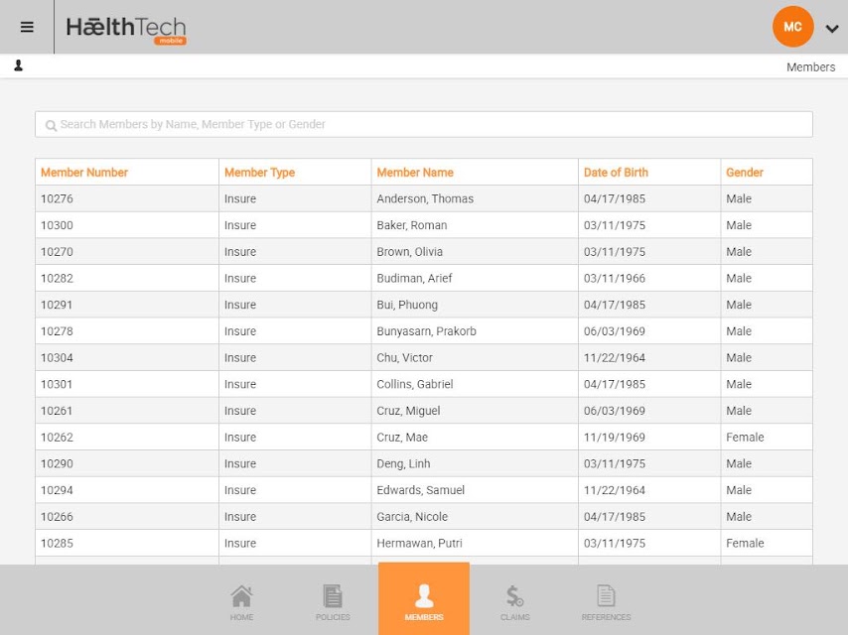Open member number 10285 row
This screenshot has height=635, width=848.
[x=424, y=543]
